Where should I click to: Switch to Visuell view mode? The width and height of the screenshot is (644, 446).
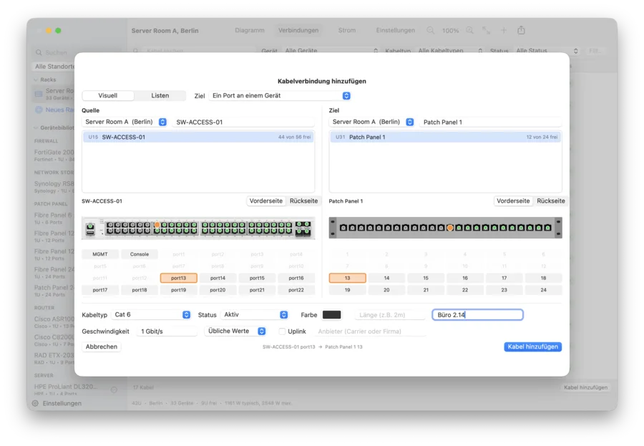(107, 96)
